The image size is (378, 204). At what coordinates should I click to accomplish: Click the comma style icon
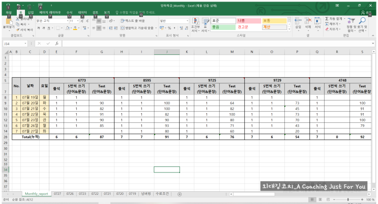[x=174, y=28]
